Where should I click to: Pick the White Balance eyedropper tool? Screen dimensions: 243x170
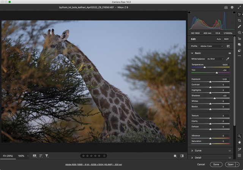pos(228,59)
